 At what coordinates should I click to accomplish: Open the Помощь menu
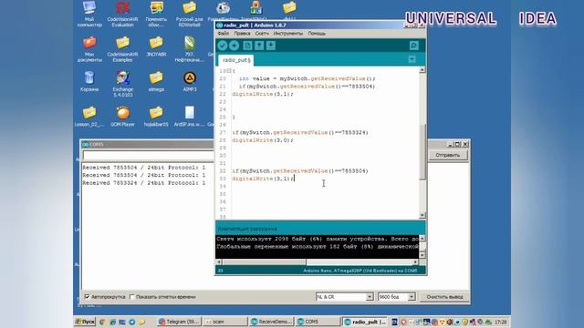coord(317,34)
